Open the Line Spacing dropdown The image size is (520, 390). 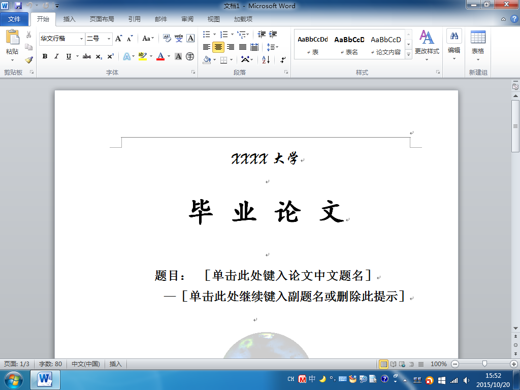point(273,47)
